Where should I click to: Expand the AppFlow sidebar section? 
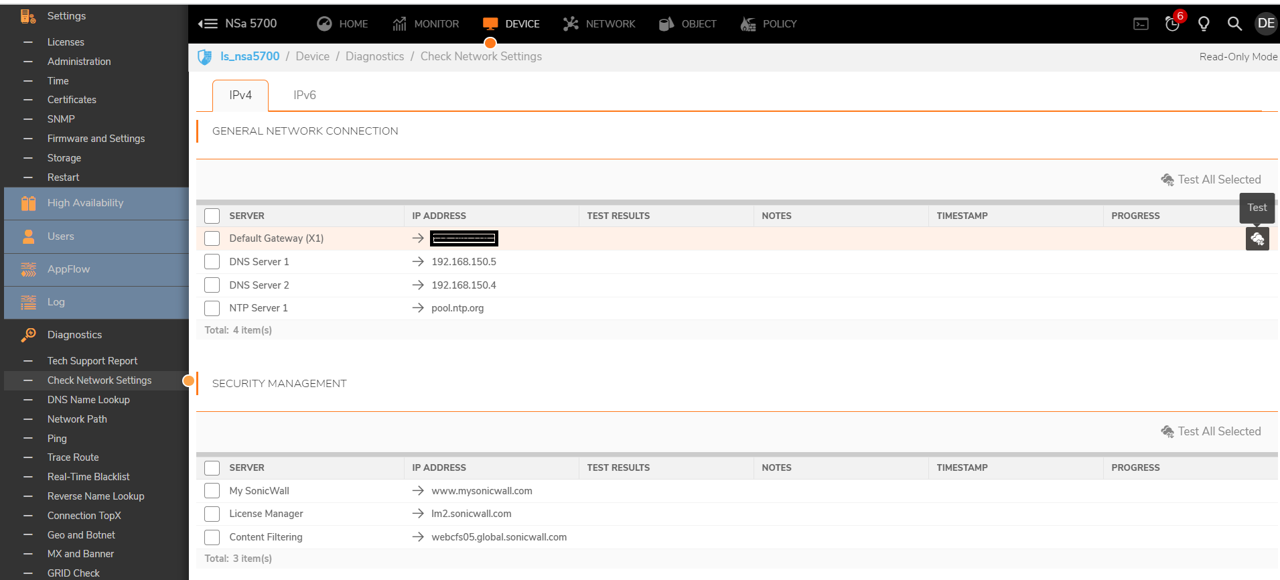68,269
